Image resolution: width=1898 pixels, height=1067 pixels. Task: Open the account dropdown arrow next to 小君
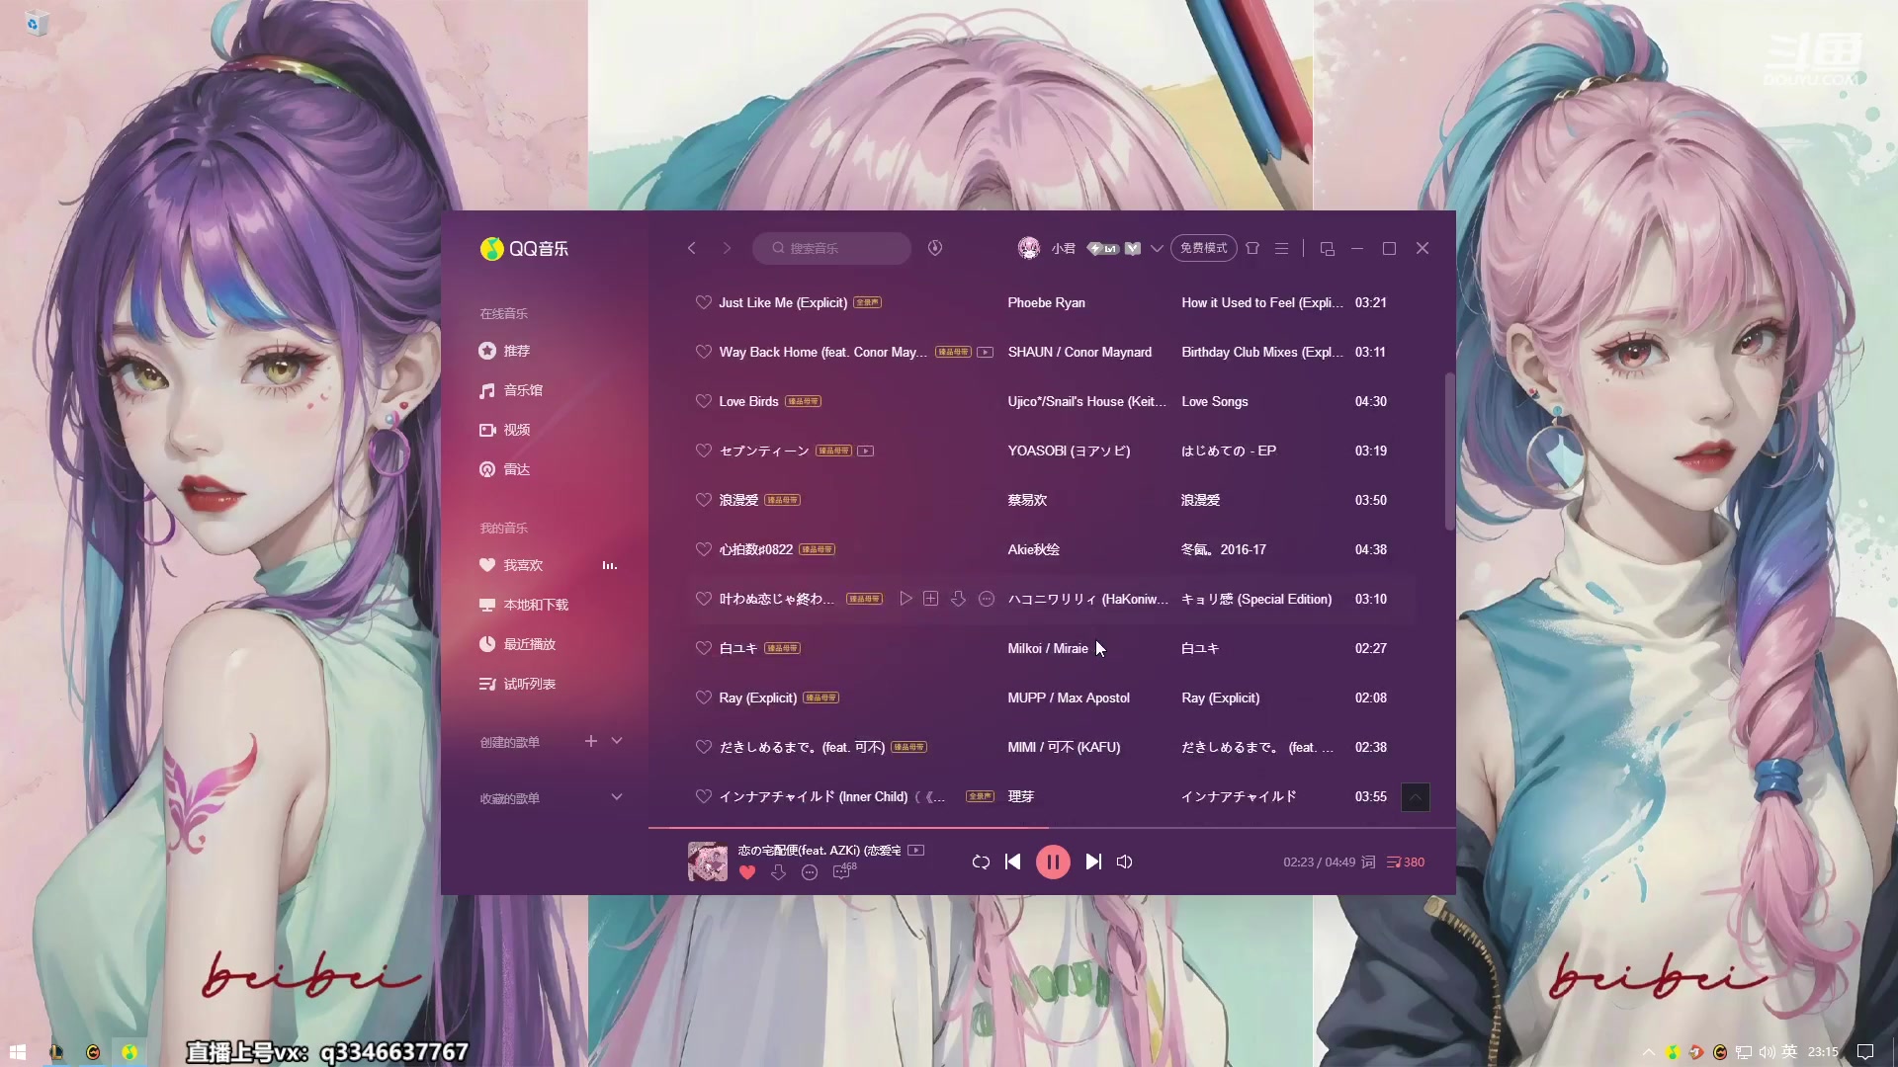[x=1157, y=249]
